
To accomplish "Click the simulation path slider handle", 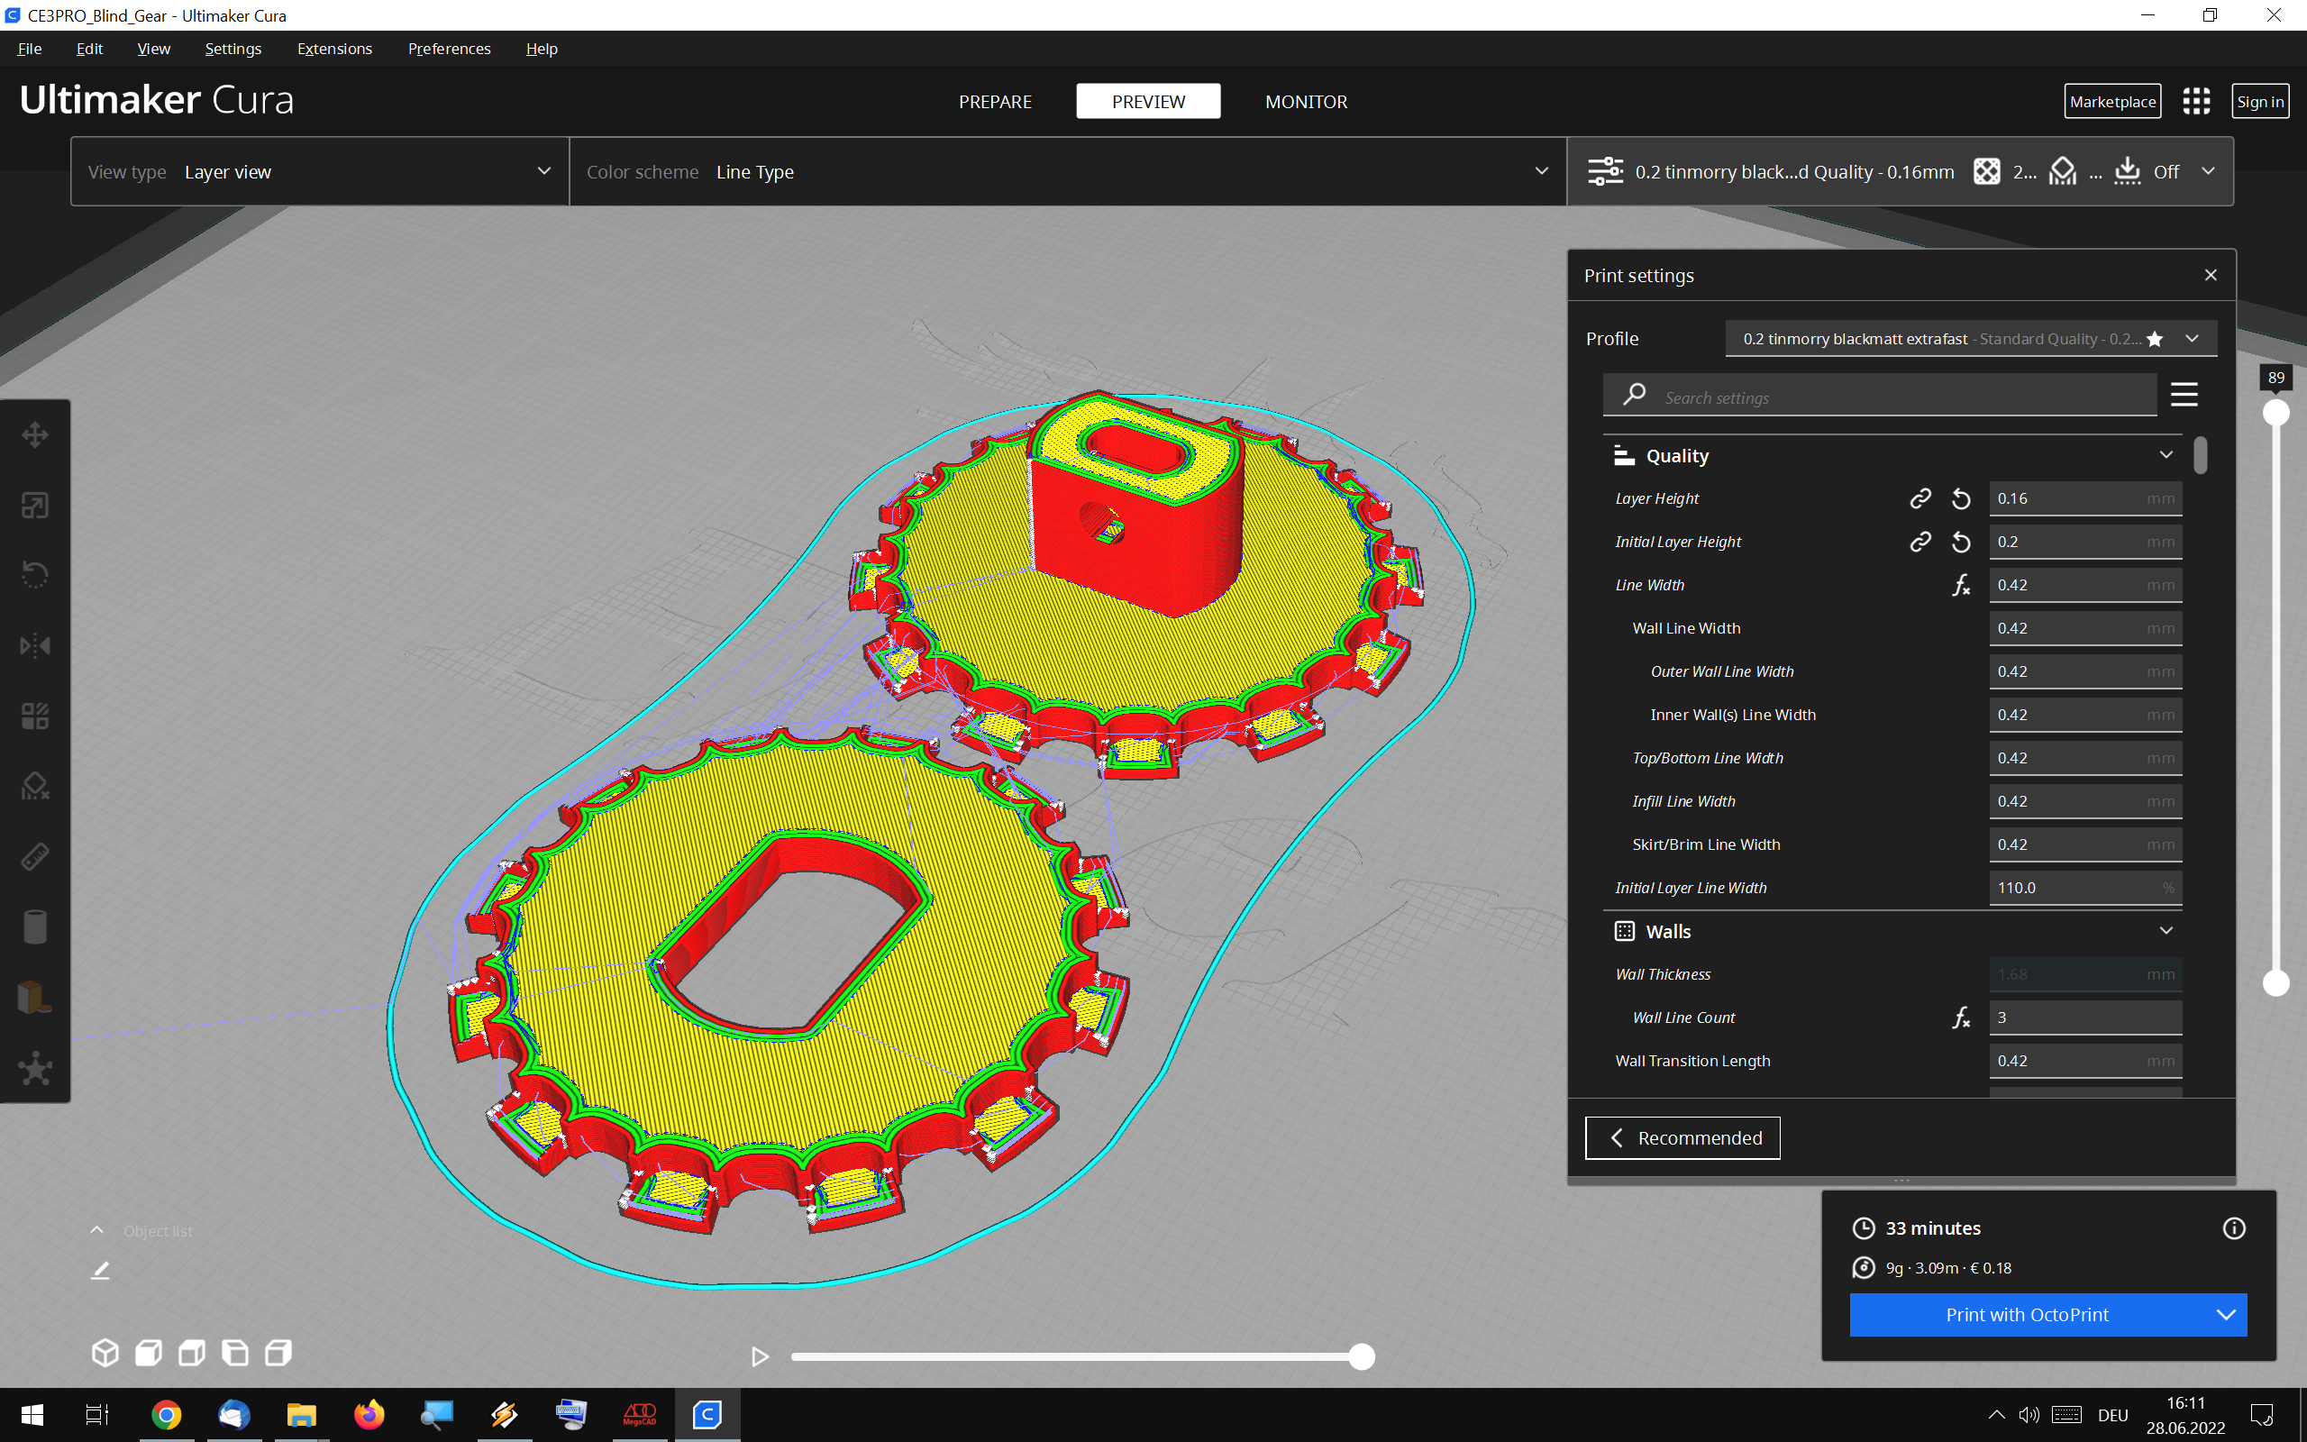I will click(1362, 1356).
